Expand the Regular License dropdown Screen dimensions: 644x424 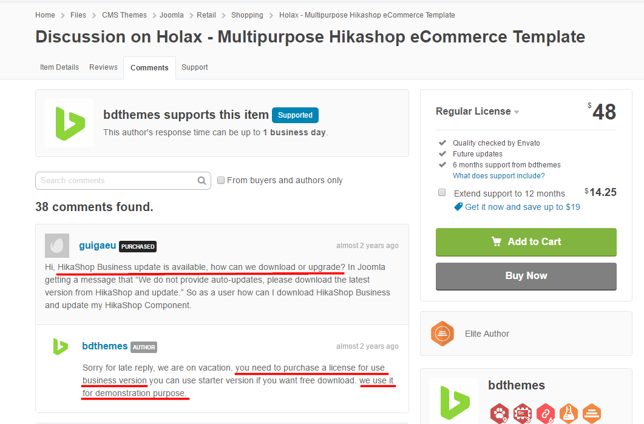pos(517,112)
